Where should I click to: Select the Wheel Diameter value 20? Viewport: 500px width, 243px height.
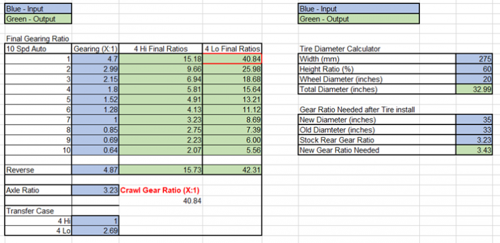click(x=474, y=79)
